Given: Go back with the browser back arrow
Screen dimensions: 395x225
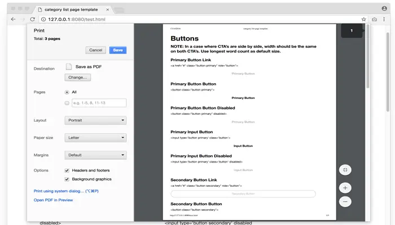Looking at the screenshot, I should (x=13, y=19).
